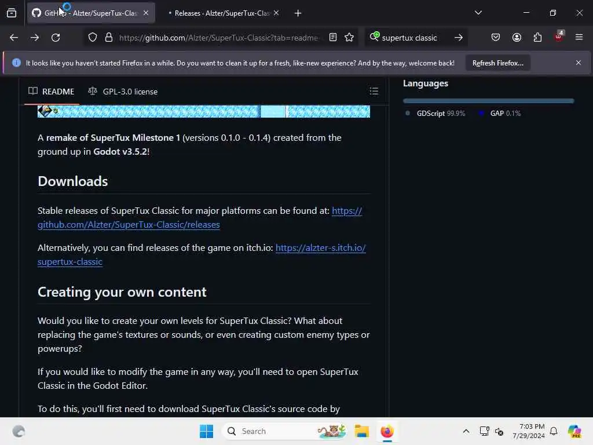The image size is (593, 445).
Task: Close the Releases browser tab
Action: 276,13
